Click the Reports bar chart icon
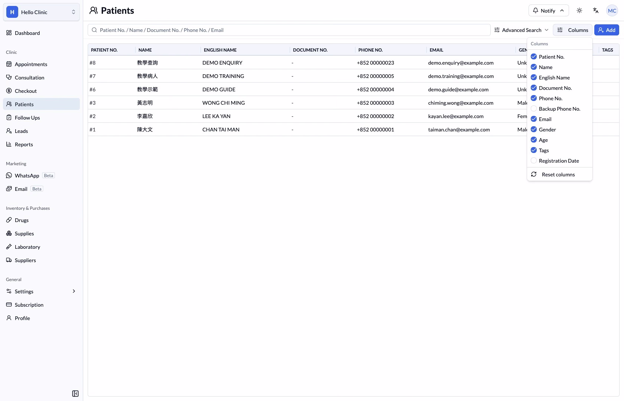 (x=9, y=144)
